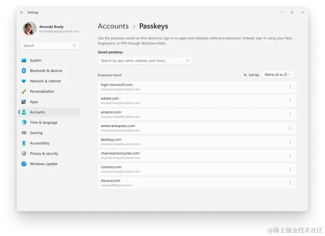325x236 pixels.
Task: Open more options for discord.com passkey
Action: [290, 183]
